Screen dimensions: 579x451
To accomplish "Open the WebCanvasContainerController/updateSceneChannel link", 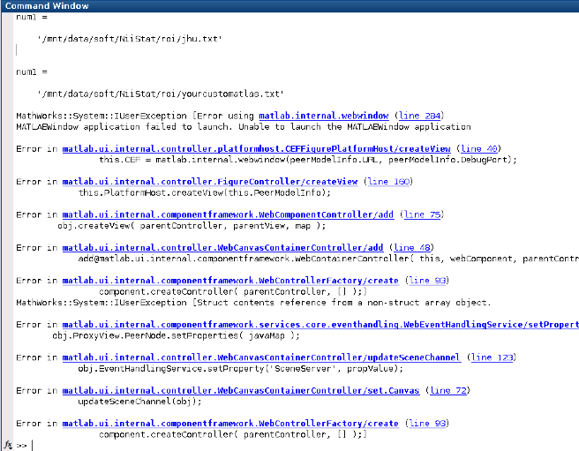I will [260, 357].
